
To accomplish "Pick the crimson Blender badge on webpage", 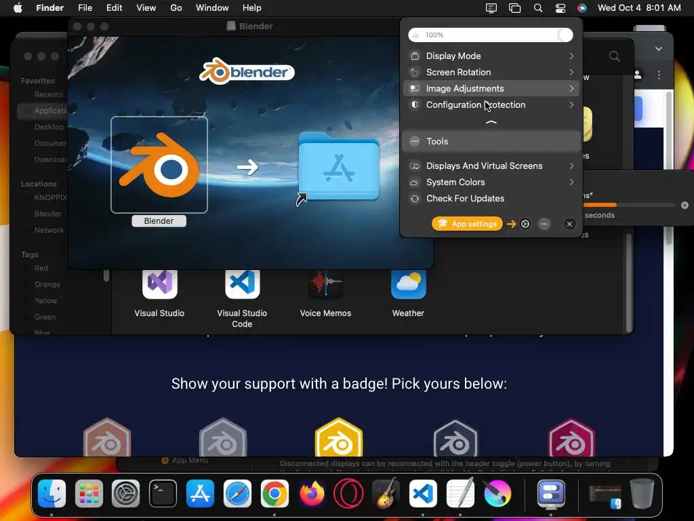I will click(571, 438).
